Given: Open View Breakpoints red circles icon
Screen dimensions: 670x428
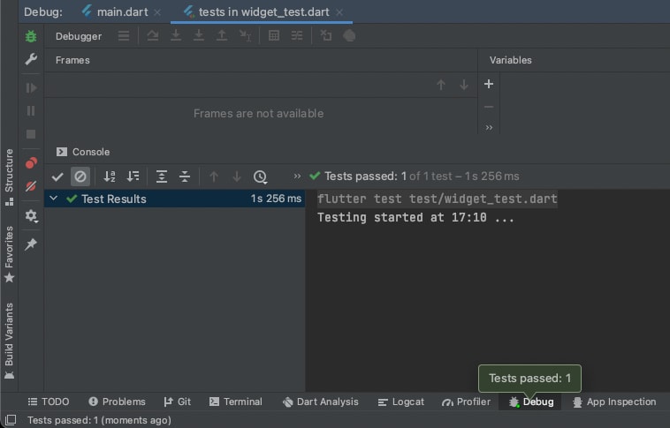Looking at the screenshot, I should (31, 163).
